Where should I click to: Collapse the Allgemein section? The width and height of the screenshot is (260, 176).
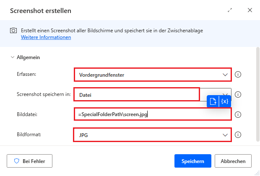tap(13, 57)
